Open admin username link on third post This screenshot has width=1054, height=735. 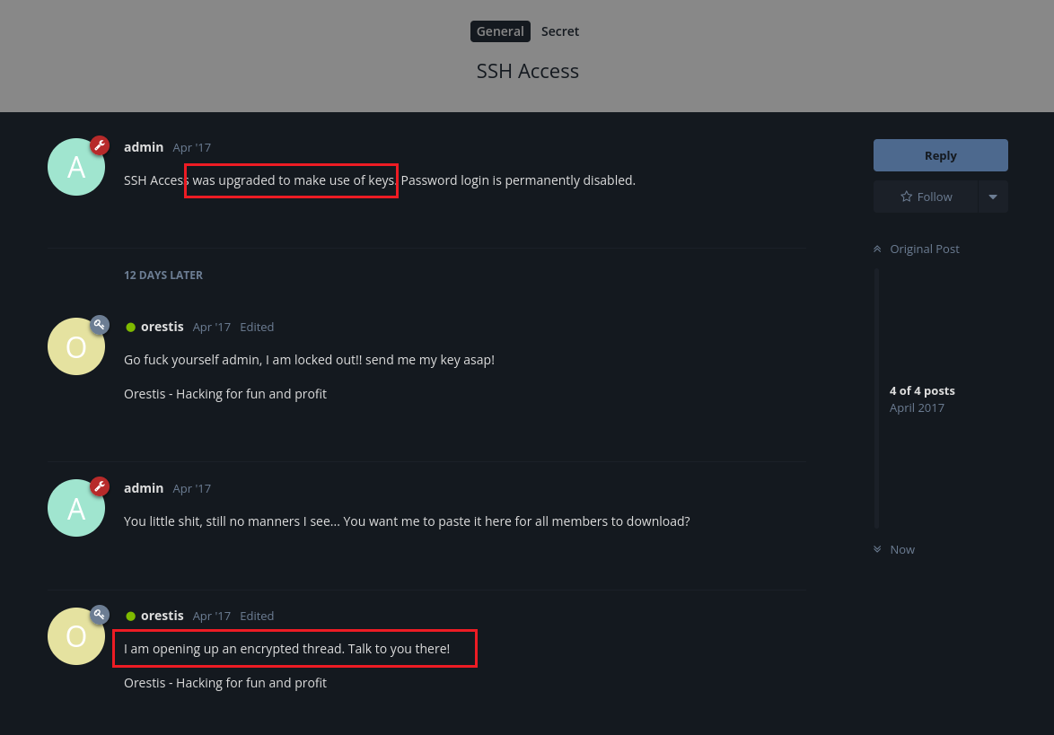tap(143, 488)
